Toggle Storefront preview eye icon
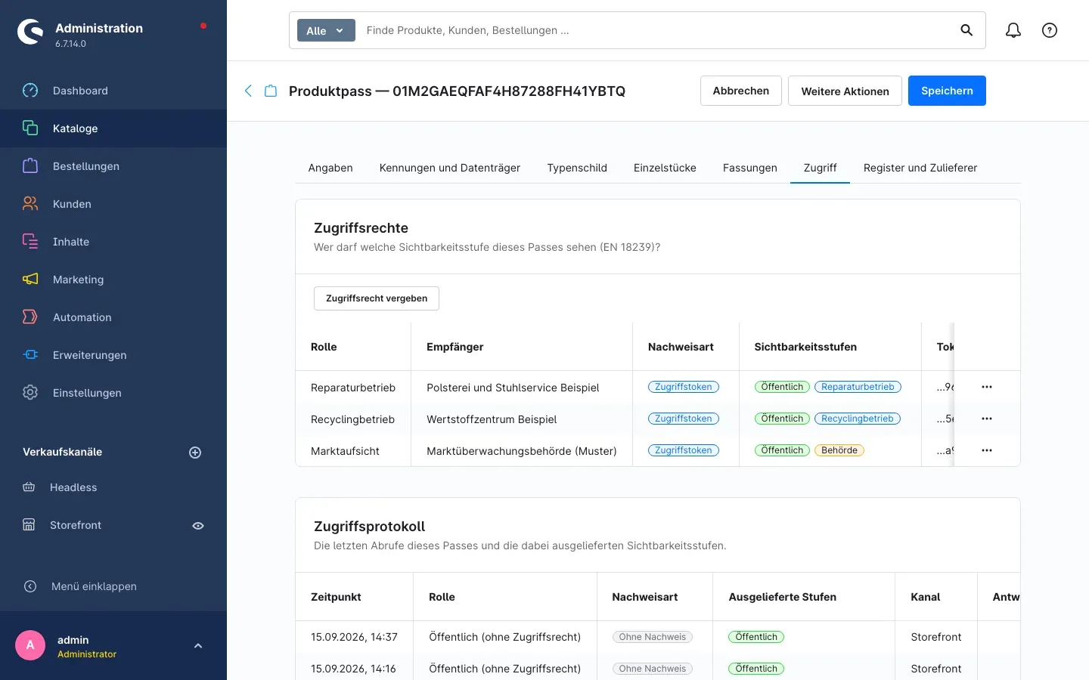The image size is (1089, 680). (198, 526)
